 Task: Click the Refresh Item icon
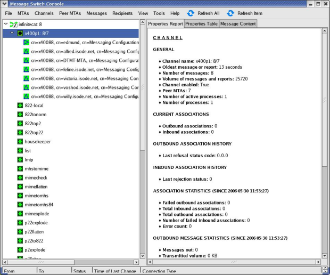[230, 13]
